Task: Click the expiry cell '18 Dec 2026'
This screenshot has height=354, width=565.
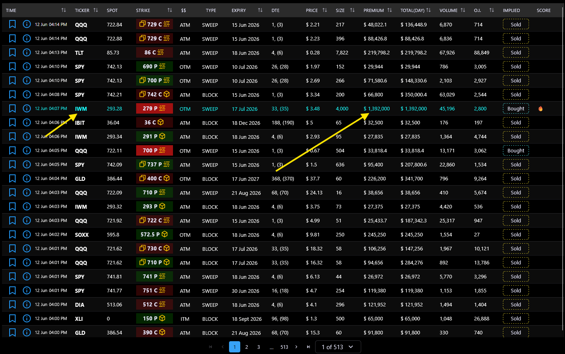Action: click(x=246, y=123)
